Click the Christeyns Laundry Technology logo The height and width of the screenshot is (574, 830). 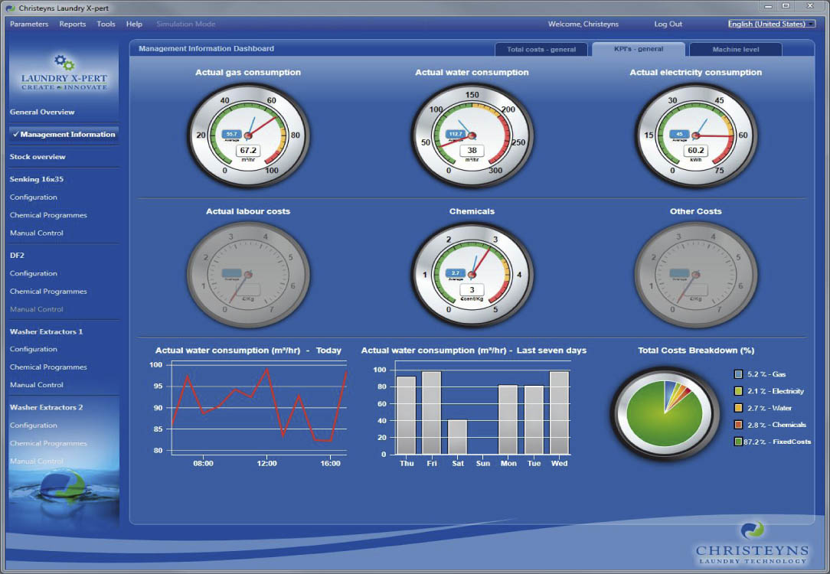coord(752,543)
